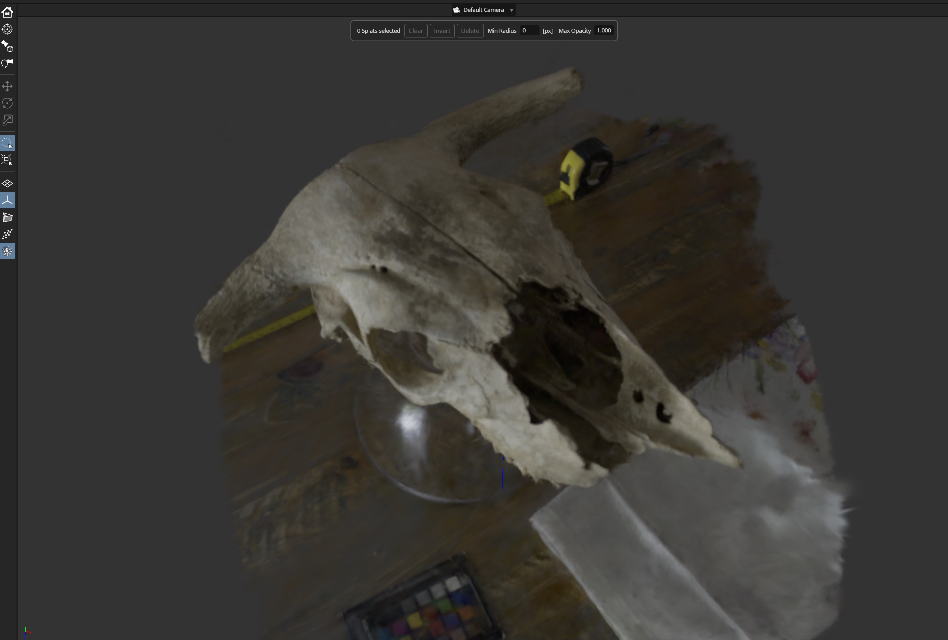Screen dimensions: 948x640
Task: Click the spotlight-and-cube toolbar icon
Action: (7, 46)
